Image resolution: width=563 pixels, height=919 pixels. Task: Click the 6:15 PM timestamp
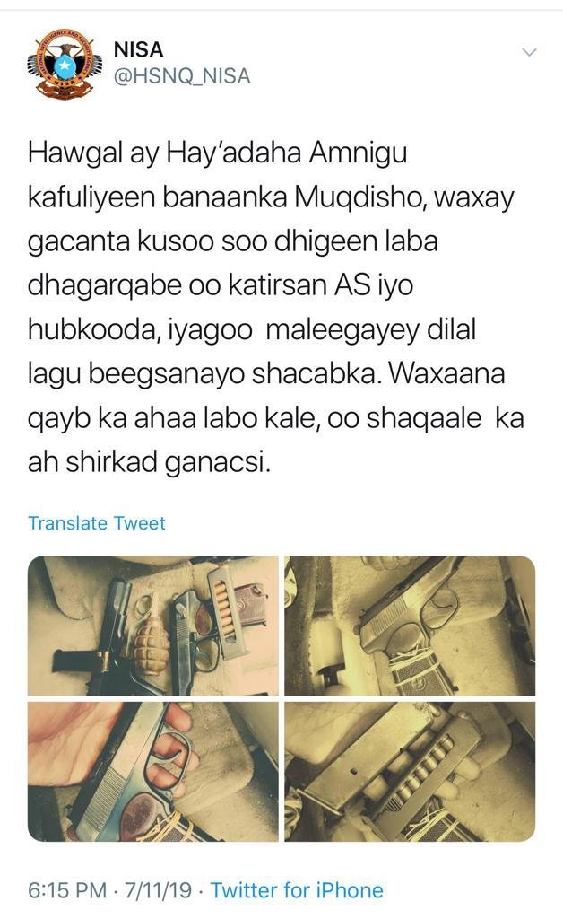coord(67,890)
